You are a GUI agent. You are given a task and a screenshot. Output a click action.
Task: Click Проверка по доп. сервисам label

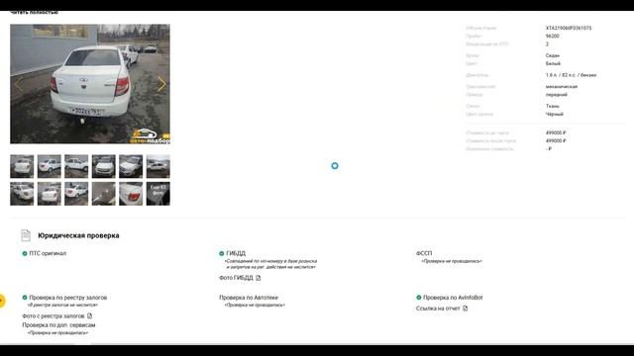(x=58, y=325)
